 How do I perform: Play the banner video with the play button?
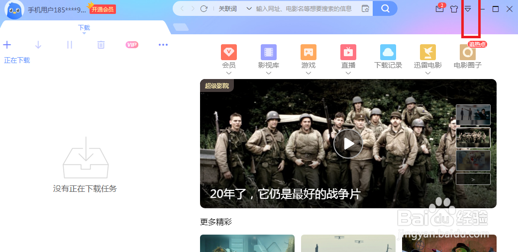point(348,144)
